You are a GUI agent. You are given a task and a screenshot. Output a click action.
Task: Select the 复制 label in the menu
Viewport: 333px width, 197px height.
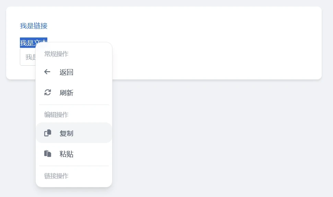pyautogui.click(x=67, y=133)
